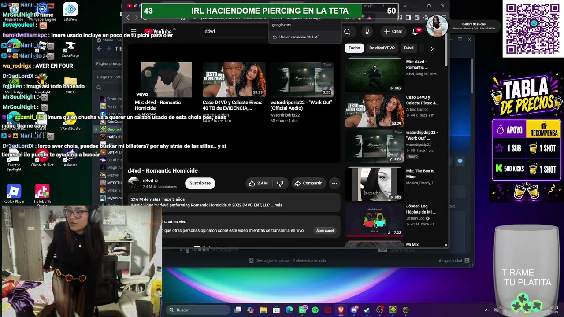Open Cliente de Riot desktop shortcut
Image resolution: width=564 pixels, height=317 pixels.
[42, 158]
